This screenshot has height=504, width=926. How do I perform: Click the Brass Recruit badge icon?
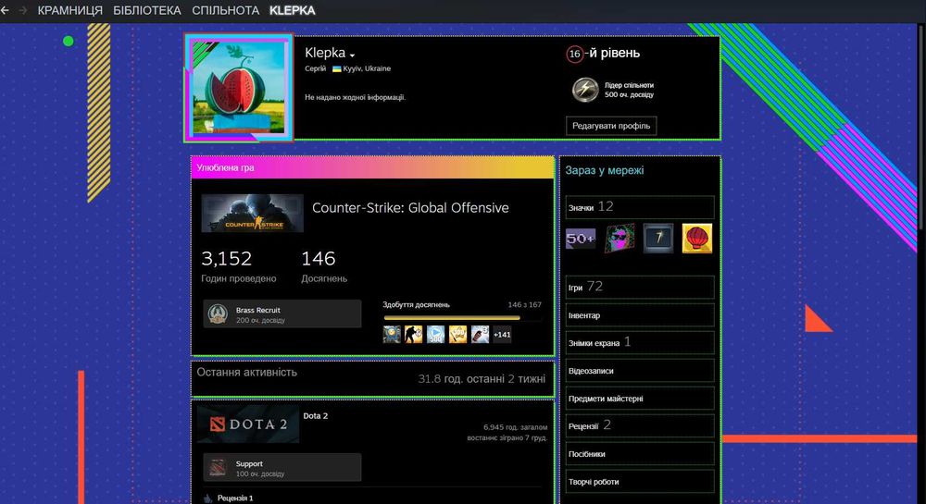coord(218,314)
